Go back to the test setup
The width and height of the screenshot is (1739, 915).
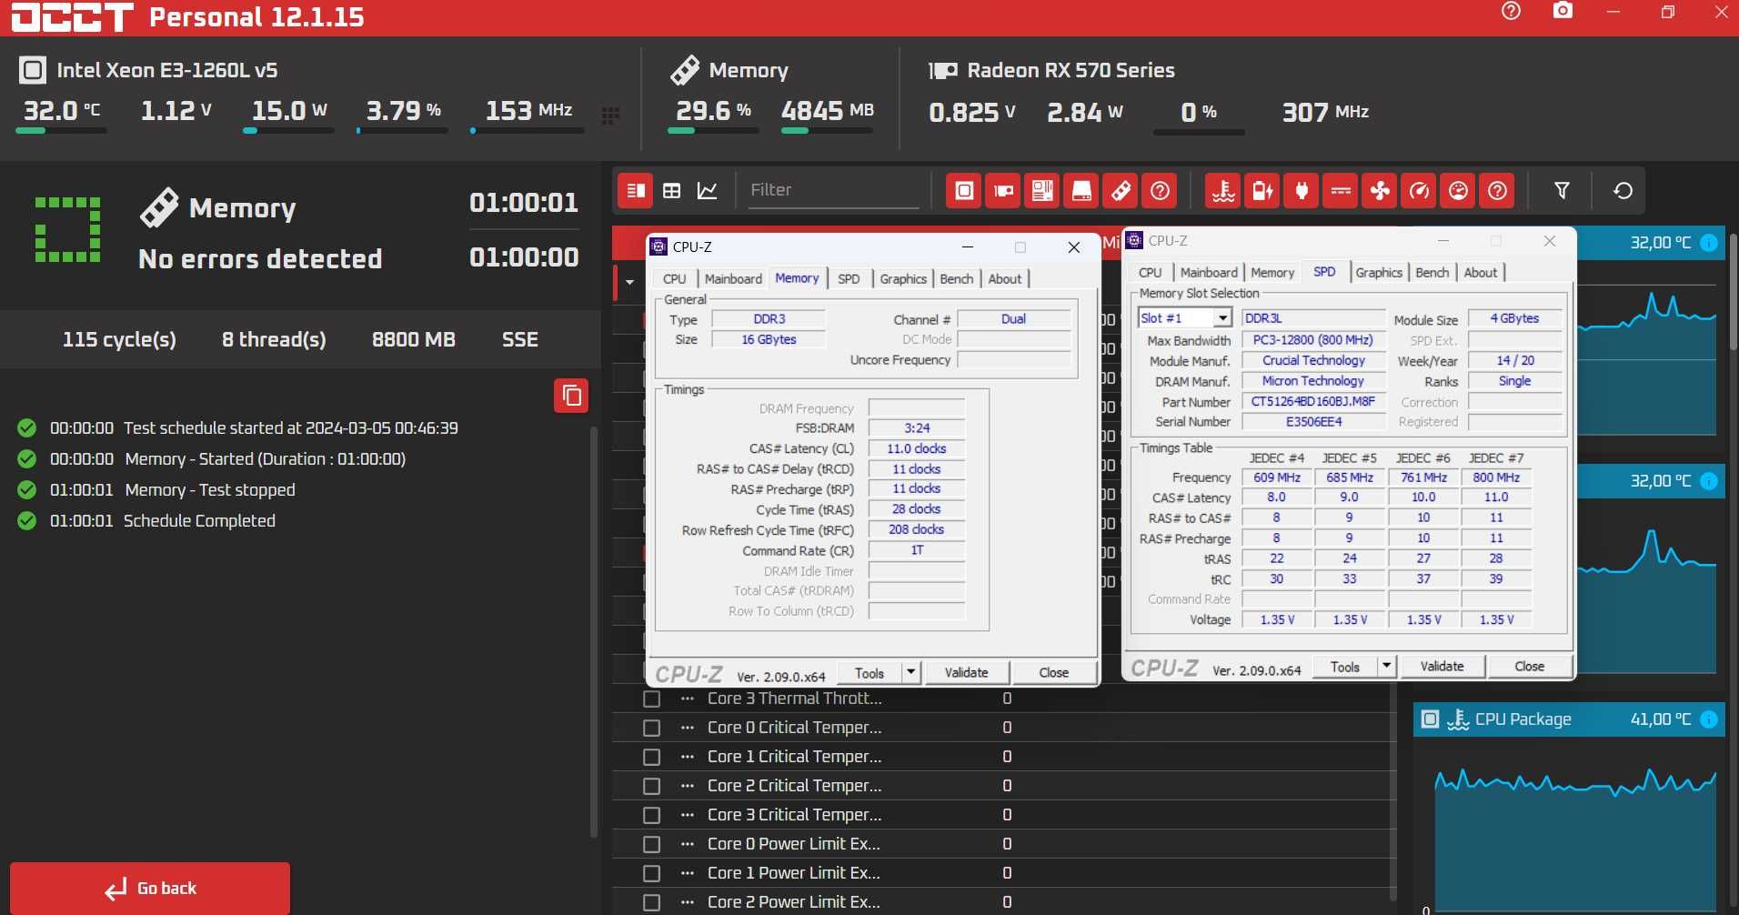150,889
